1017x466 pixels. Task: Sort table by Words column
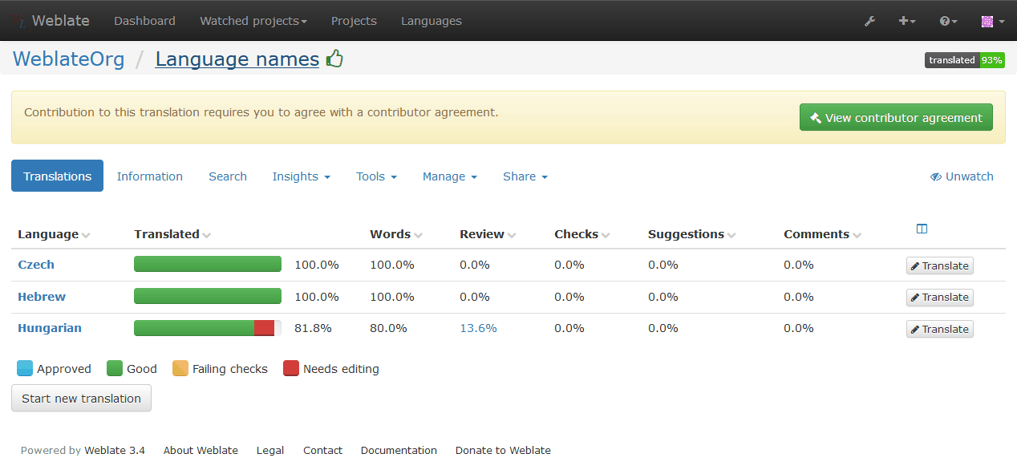tap(396, 234)
